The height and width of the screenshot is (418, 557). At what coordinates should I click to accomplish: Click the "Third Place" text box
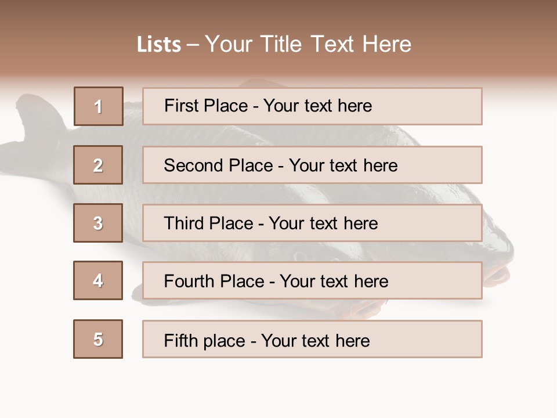(312, 223)
